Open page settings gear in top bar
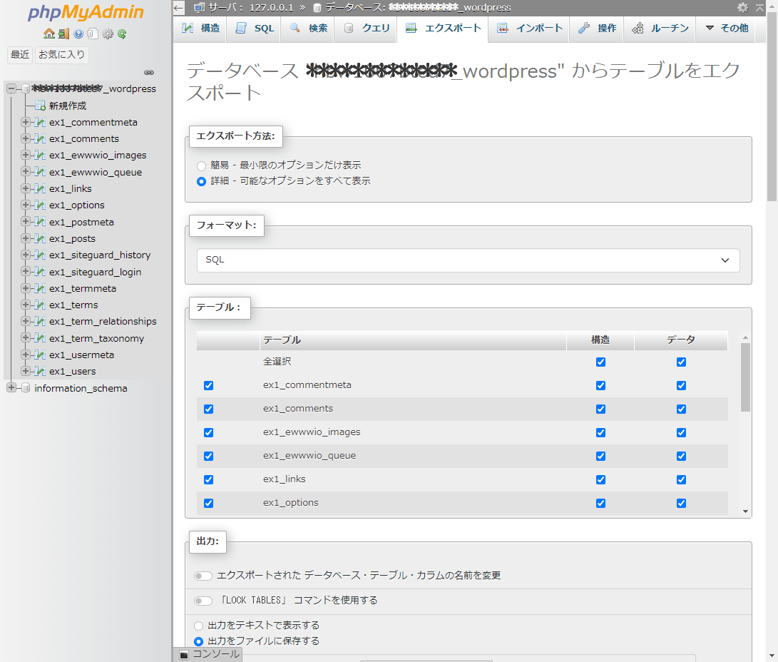The width and height of the screenshot is (778, 662). (x=743, y=7)
